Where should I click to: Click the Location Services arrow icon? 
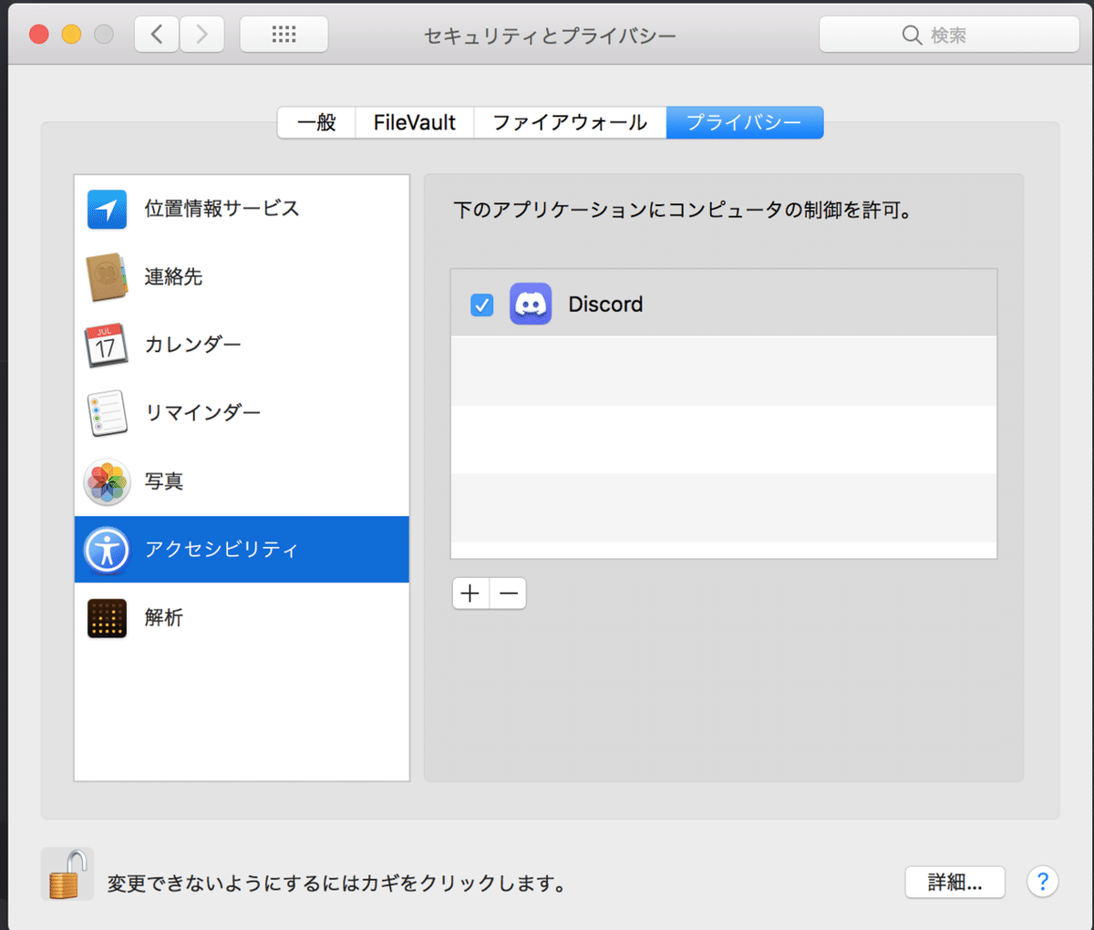(107, 209)
